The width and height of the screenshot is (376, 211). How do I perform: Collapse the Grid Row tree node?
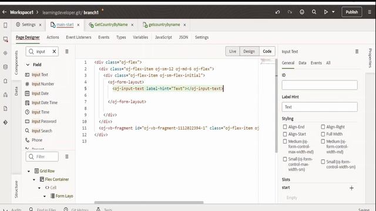(29, 171)
